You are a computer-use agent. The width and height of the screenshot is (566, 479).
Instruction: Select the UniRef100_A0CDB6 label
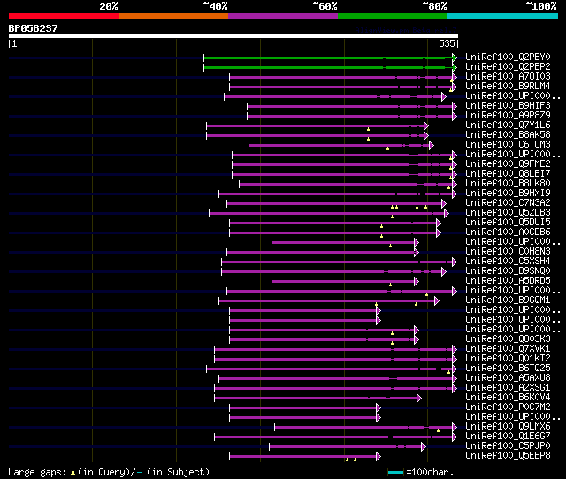point(508,232)
